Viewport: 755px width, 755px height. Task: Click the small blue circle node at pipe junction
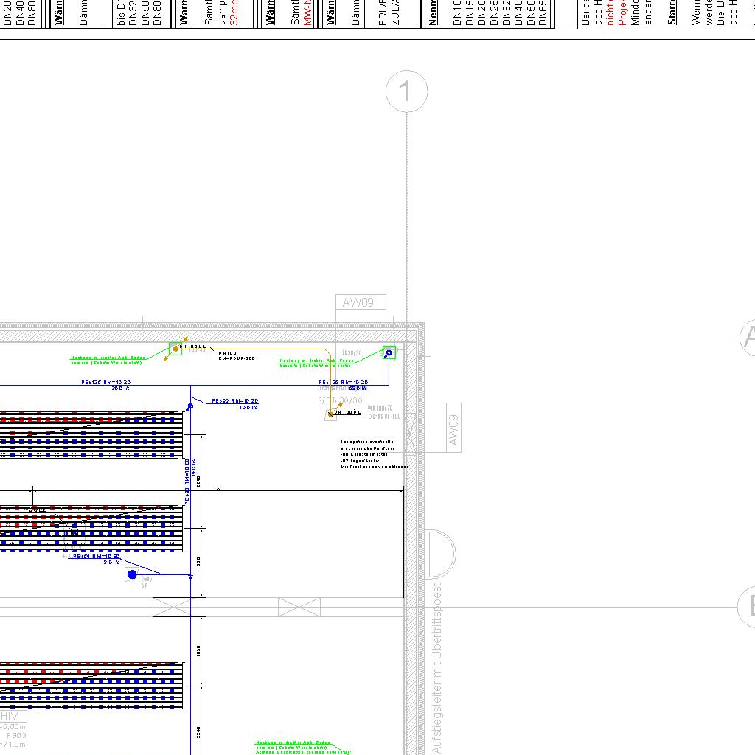click(190, 406)
